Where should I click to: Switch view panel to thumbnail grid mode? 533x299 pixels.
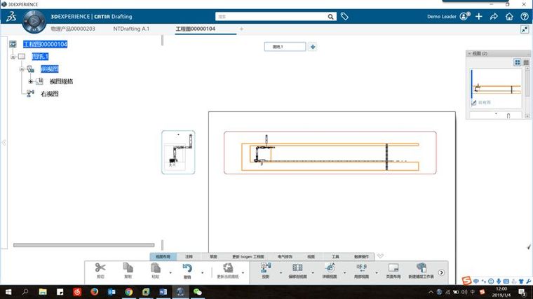(x=518, y=62)
